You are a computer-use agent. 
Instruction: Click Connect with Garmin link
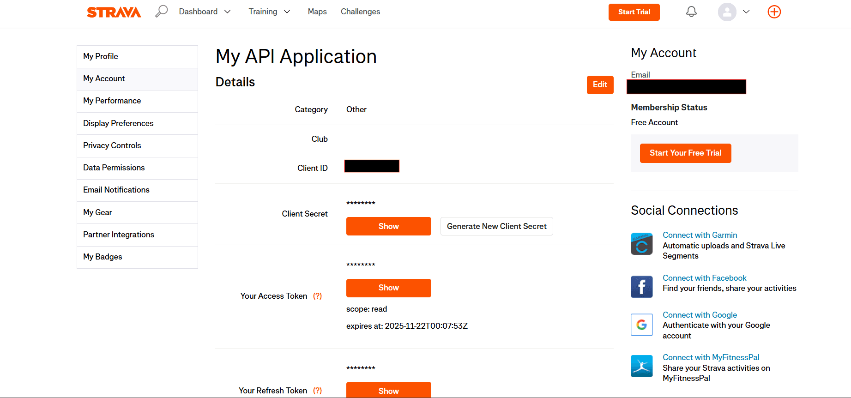700,235
